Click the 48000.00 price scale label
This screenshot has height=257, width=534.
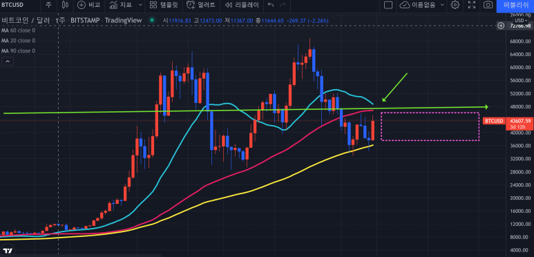pyautogui.click(x=520, y=106)
